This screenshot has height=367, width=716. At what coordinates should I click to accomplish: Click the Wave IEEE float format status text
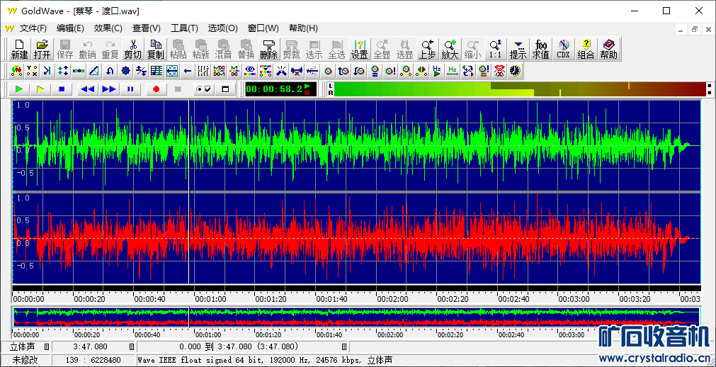tap(265, 360)
